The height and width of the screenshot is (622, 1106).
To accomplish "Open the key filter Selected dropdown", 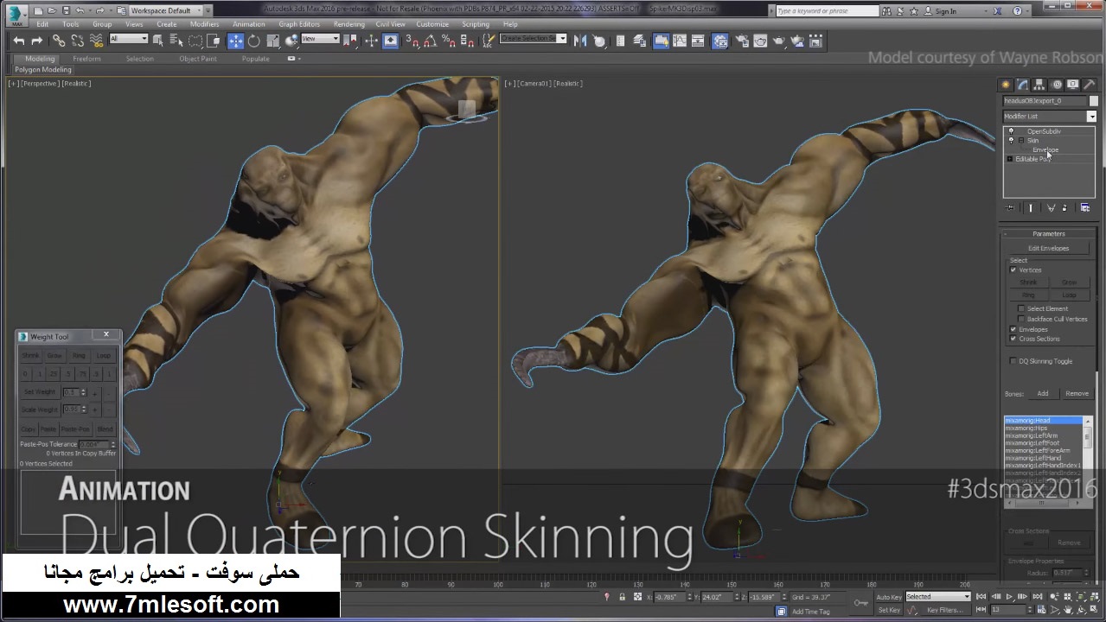I will point(938,597).
